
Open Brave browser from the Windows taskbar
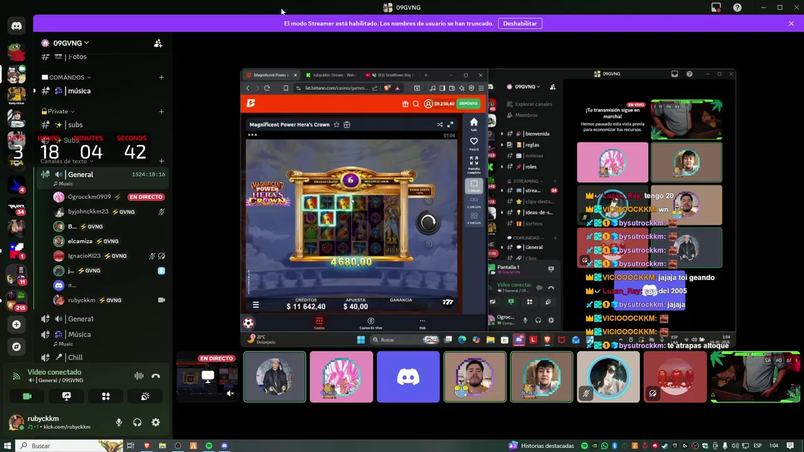tap(147, 446)
